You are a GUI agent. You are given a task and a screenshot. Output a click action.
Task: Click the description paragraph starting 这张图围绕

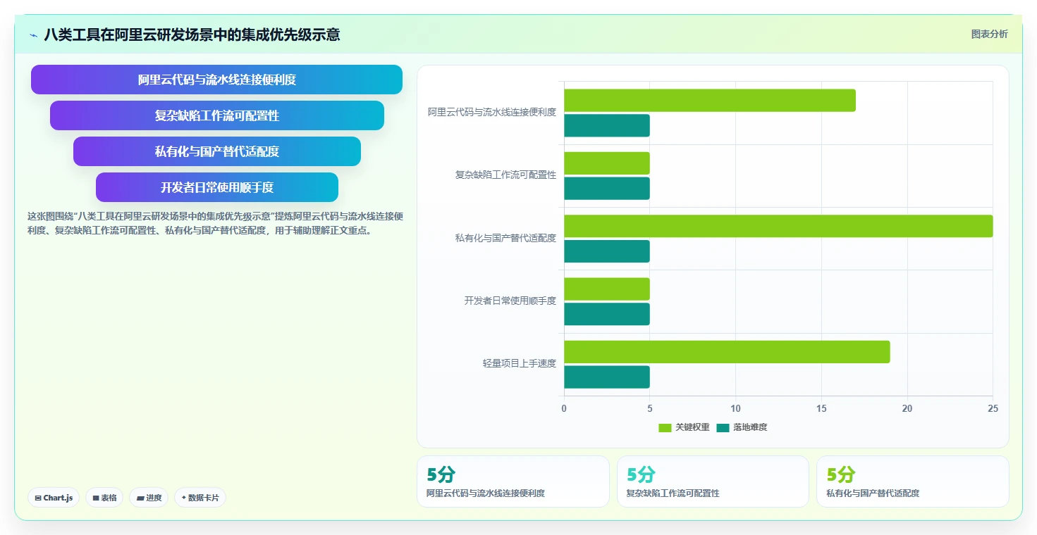click(215, 223)
